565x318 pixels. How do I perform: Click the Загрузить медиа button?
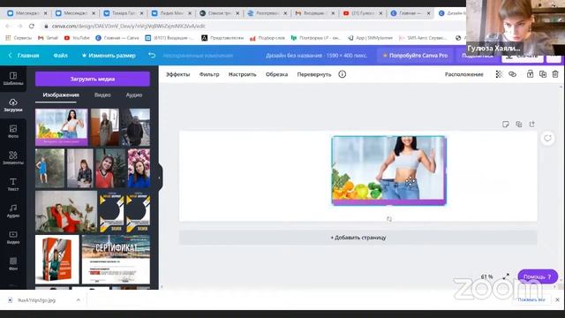pyautogui.click(x=93, y=79)
